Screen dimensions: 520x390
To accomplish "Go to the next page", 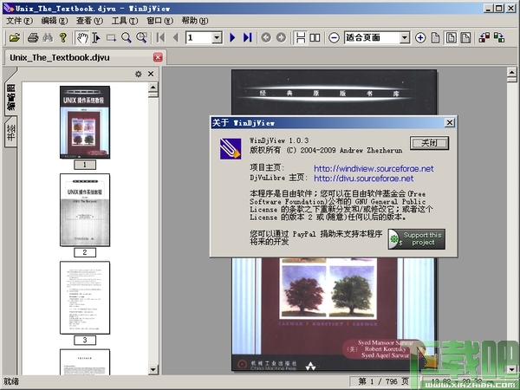I will coord(232,38).
